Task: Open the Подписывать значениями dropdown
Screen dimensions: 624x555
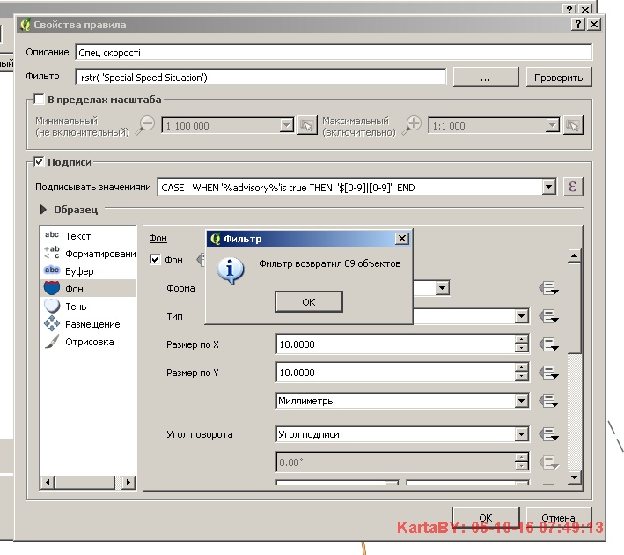Action: click(x=549, y=187)
